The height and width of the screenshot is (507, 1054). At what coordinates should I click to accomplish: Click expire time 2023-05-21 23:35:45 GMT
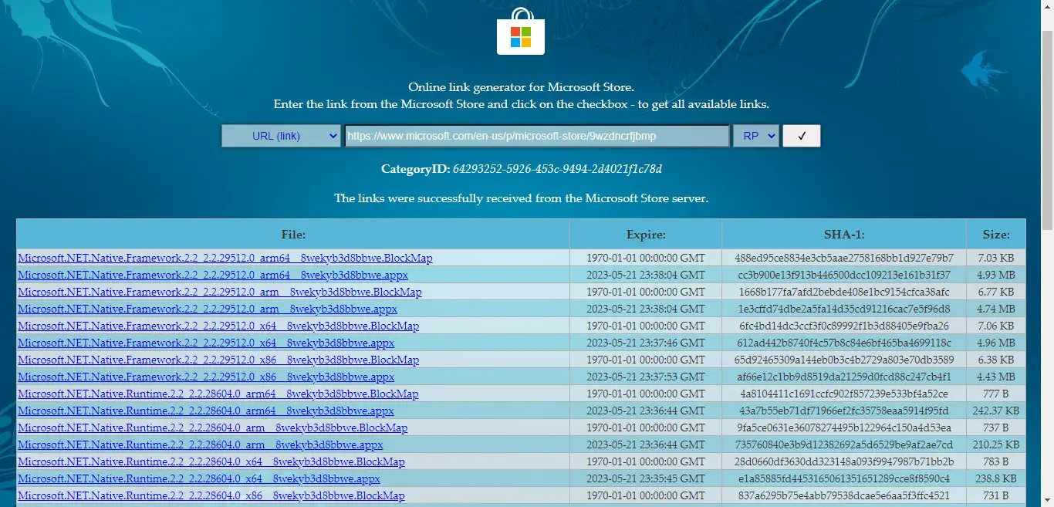point(646,478)
